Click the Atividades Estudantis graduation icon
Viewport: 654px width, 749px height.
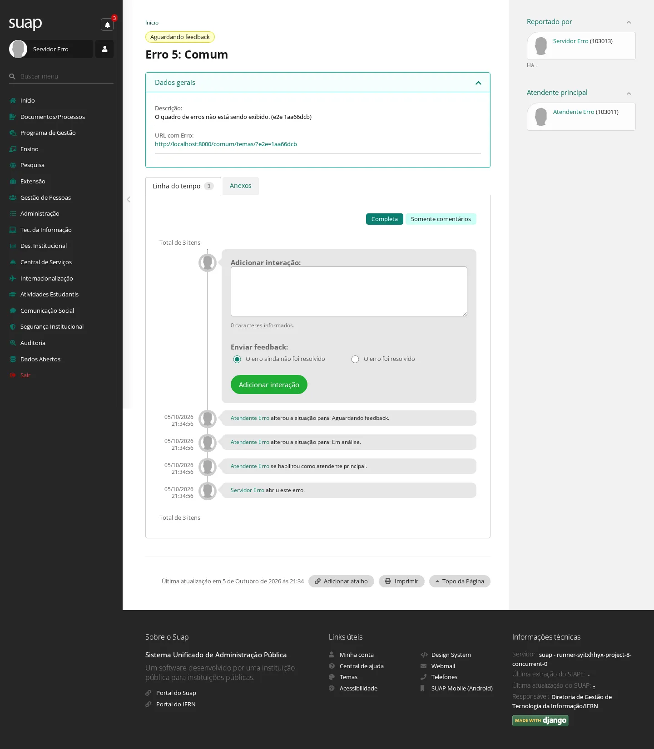click(x=13, y=295)
